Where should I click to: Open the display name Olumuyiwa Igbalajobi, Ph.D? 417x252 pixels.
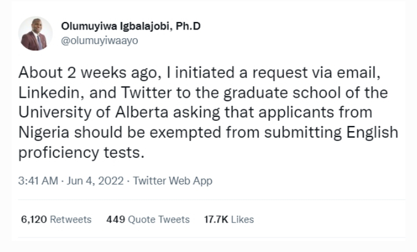[131, 27]
